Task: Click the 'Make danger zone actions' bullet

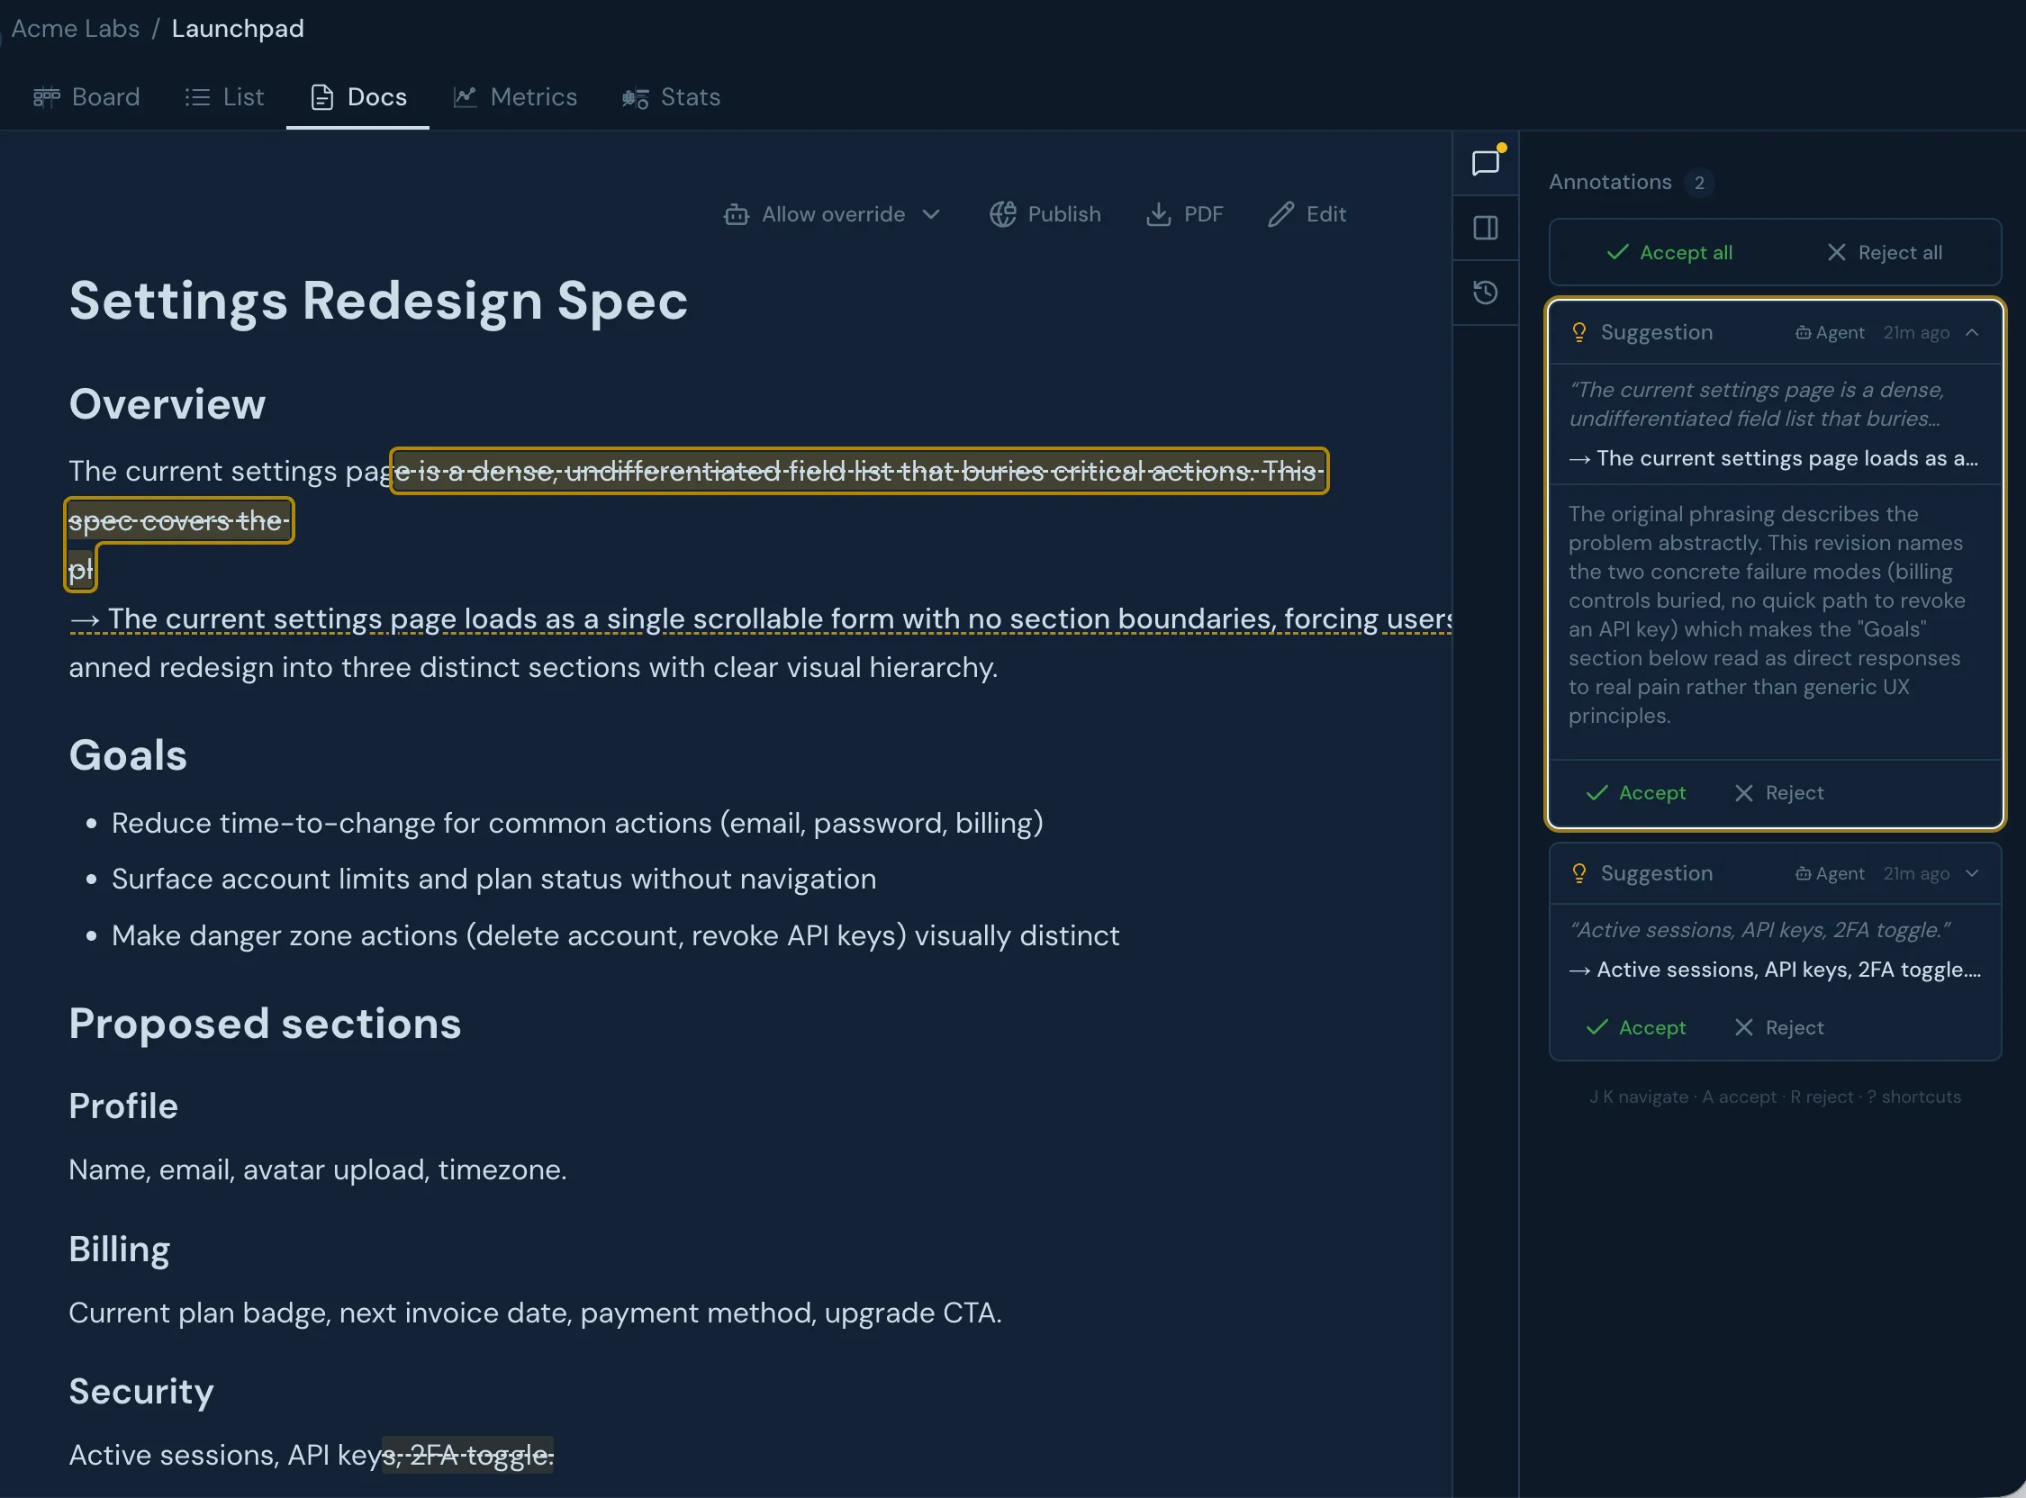Action: (x=615, y=935)
